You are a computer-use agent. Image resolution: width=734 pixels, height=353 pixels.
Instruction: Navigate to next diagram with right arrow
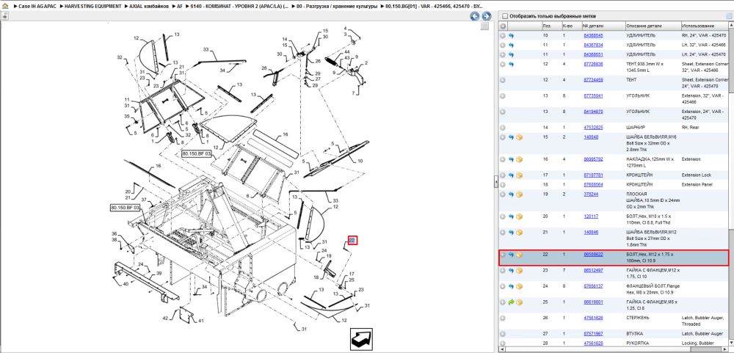[485, 16]
